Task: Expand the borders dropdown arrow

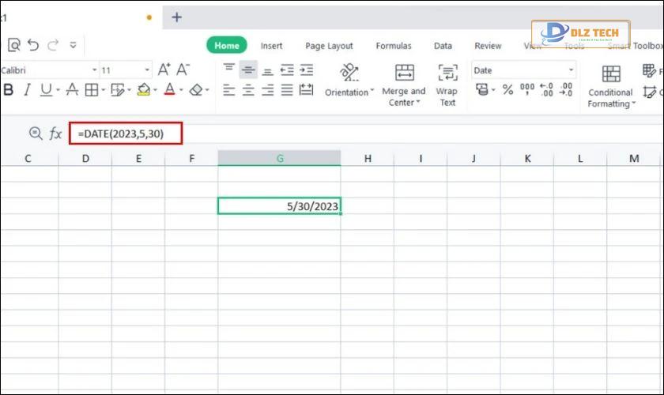Action: click(x=103, y=90)
